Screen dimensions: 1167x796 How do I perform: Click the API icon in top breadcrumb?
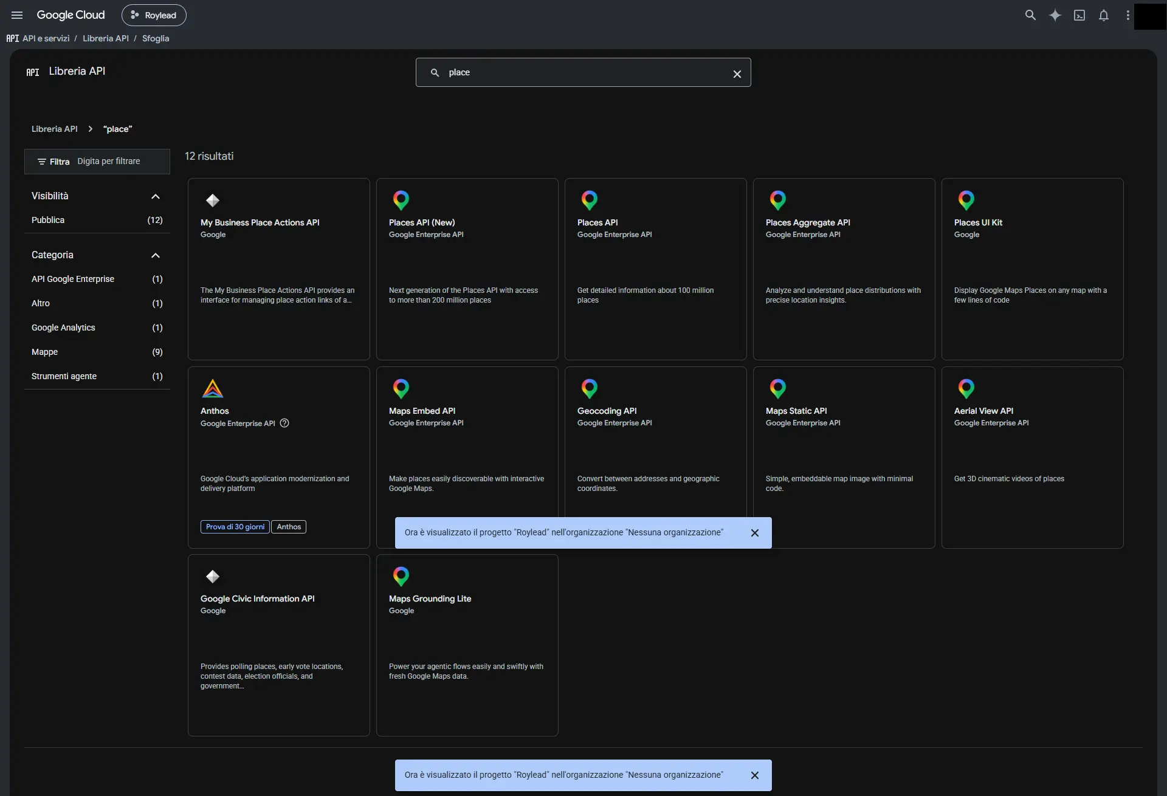(x=13, y=38)
